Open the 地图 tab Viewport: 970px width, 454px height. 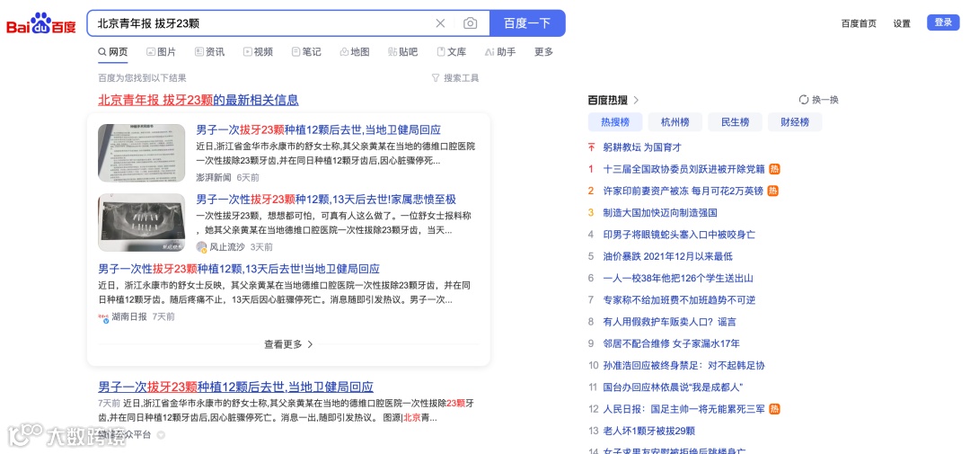355,52
